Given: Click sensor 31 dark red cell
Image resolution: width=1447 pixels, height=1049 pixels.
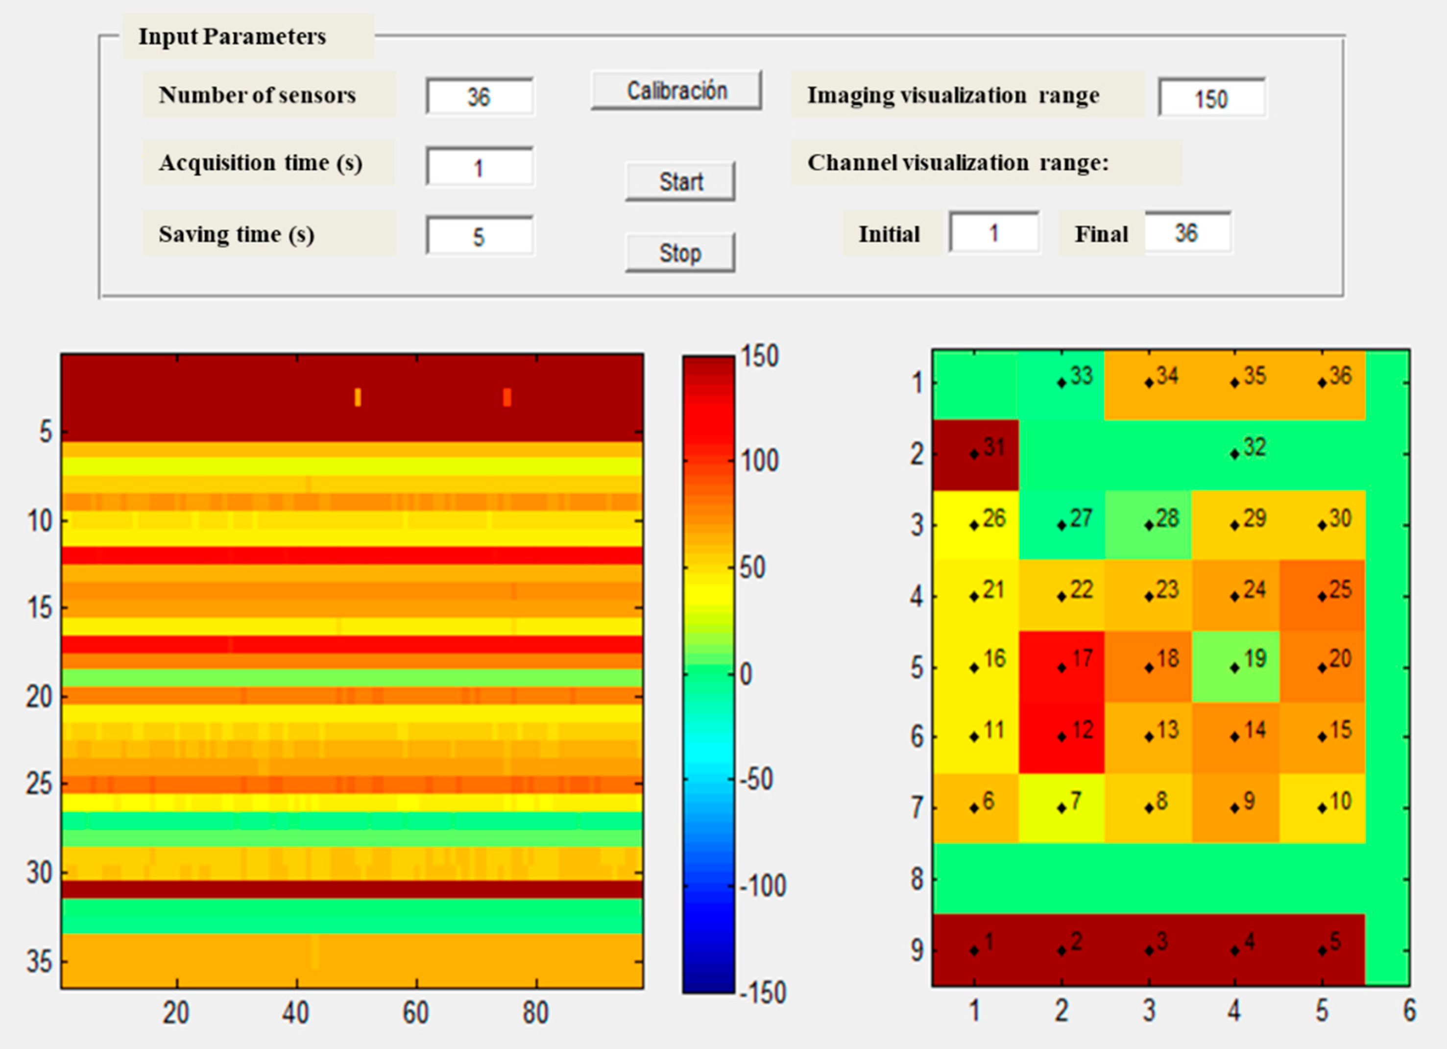Looking at the screenshot, I should [x=975, y=454].
